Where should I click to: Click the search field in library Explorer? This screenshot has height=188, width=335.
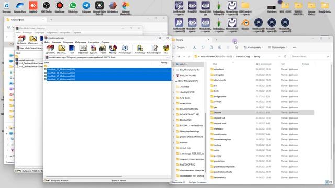point(310,57)
